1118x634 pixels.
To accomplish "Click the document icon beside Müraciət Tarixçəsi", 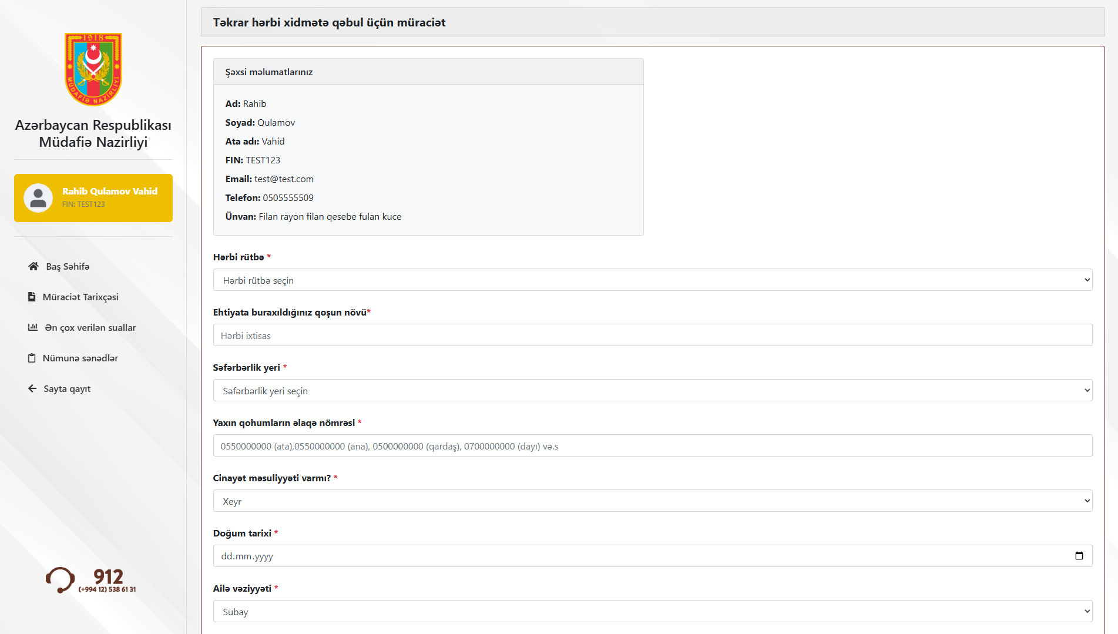I will pyautogui.click(x=32, y=297).
